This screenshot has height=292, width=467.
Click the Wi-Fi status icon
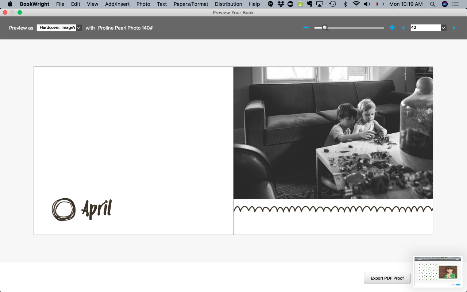356,4
